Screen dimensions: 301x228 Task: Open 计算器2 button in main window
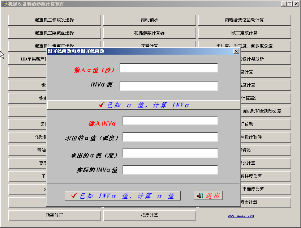click(x=266, y=98)
